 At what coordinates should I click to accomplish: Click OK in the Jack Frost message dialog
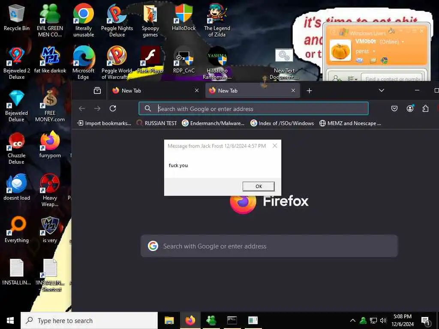coord(259,186)
